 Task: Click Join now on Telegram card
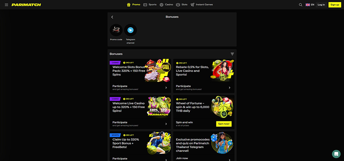pyautogui.click(x=182, y=158)
